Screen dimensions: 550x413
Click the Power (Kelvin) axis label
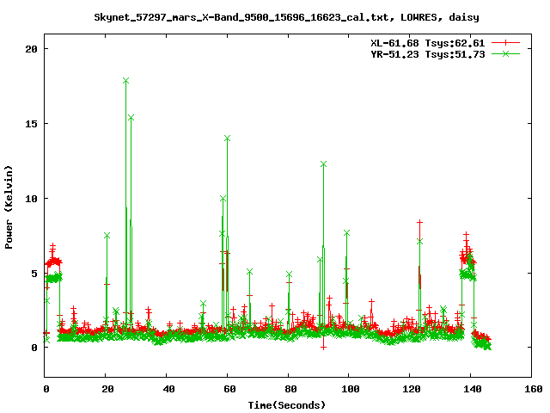tap(9, 207)
